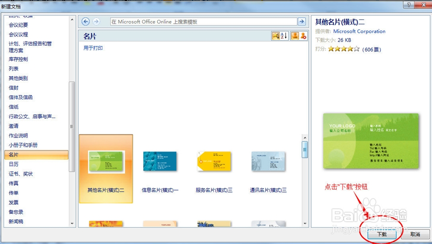Select 行政公文、启事与声明 category
Image resolution: width=432 pixels, height=244 pixels.
pyautogui.click(x=32, y=116)
